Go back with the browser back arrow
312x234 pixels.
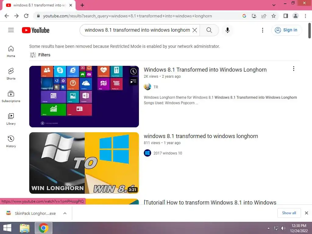click(x=7, y=16)
